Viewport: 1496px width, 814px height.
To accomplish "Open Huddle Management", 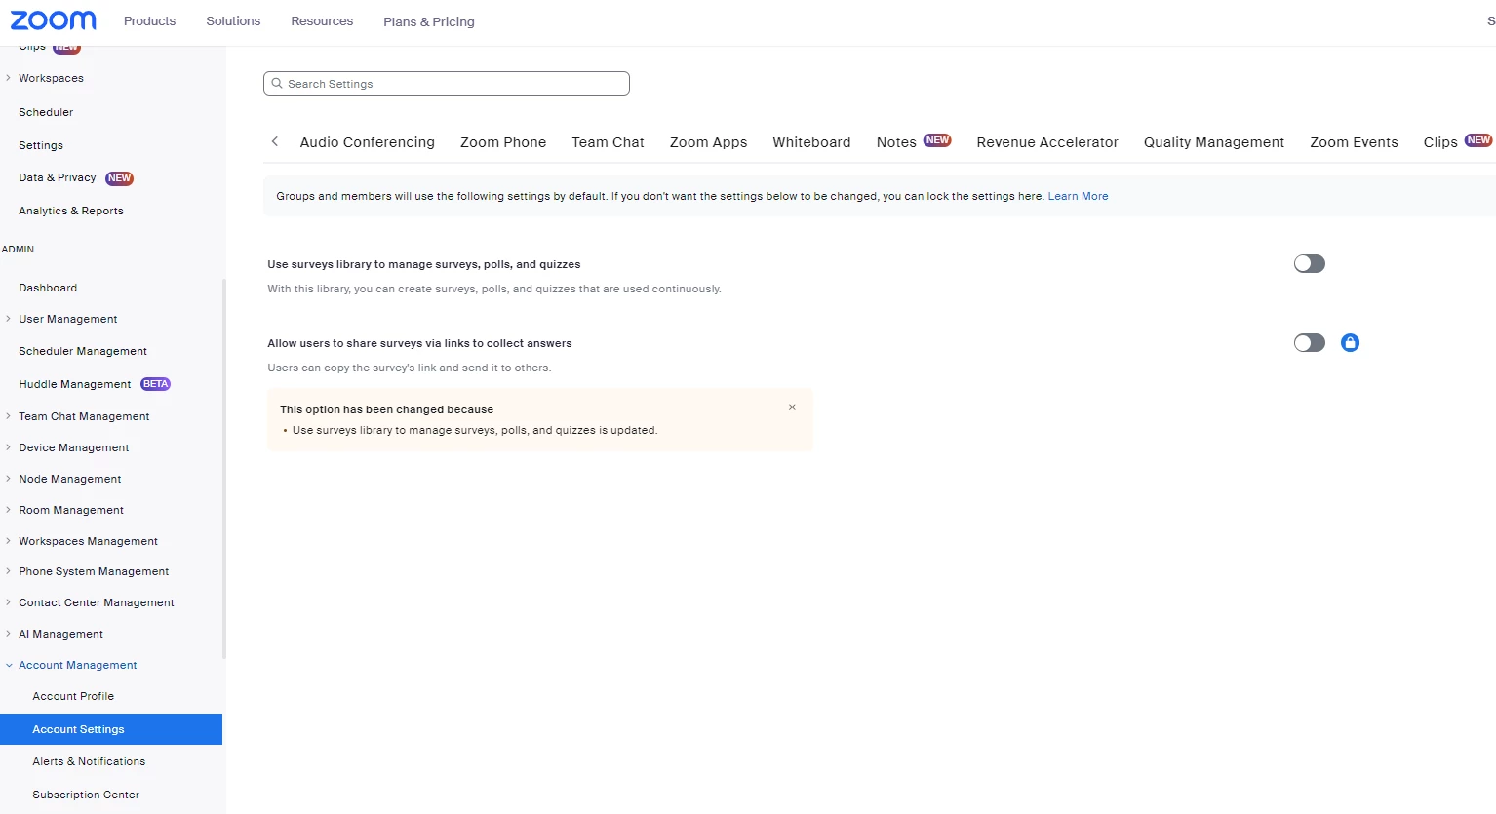I will (x=74, y=384).
